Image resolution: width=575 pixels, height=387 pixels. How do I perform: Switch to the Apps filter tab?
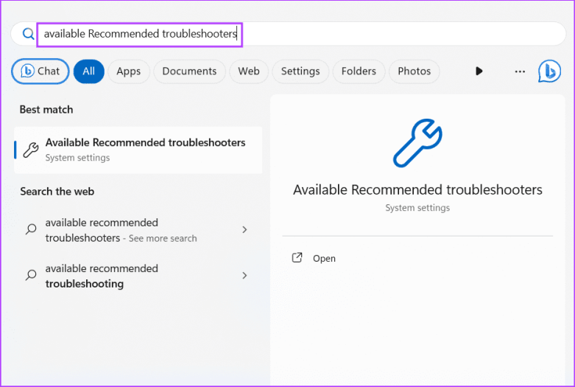click(x=128, y=72)
